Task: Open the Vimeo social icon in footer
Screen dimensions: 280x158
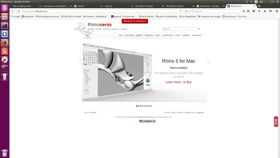Action: [x=150, y=121]
